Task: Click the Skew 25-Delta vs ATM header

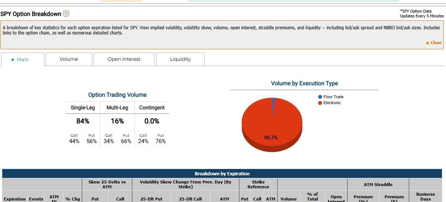Action: [107, 185]
